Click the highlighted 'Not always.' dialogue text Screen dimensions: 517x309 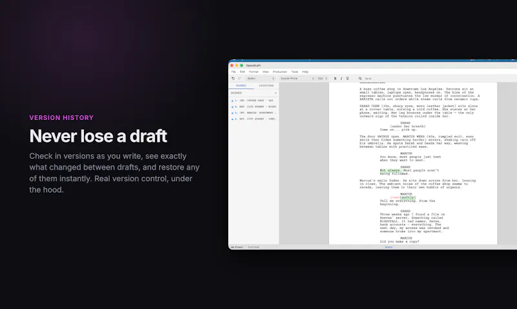[x=391, y=170]
